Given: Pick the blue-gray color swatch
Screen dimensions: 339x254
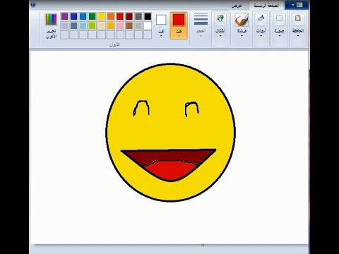Looking at the screenshot, I should tap(73, 25).
